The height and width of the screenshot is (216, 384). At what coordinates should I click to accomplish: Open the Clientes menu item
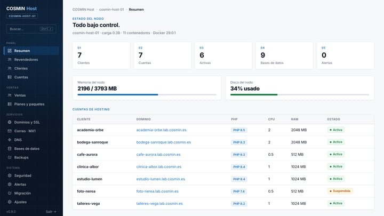click(31, 68)
